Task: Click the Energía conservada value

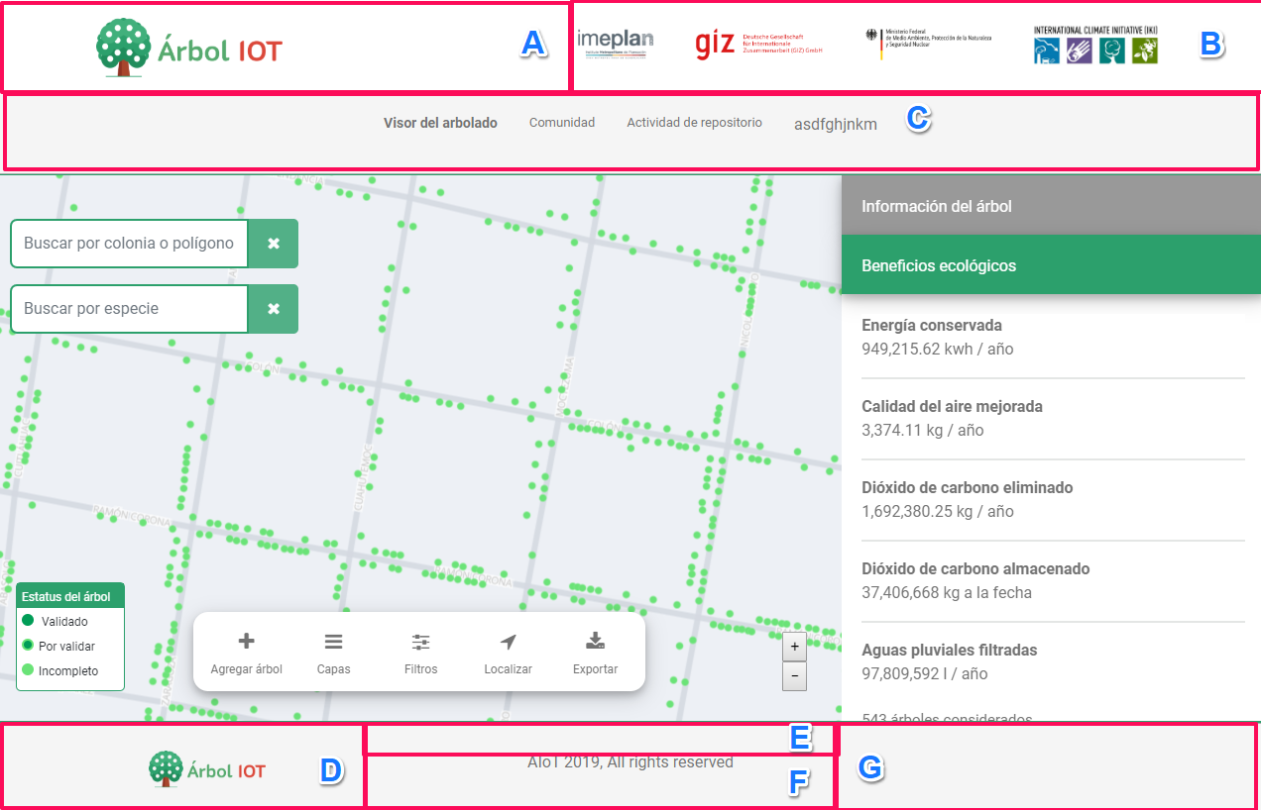Action: (x=938, y=349)
